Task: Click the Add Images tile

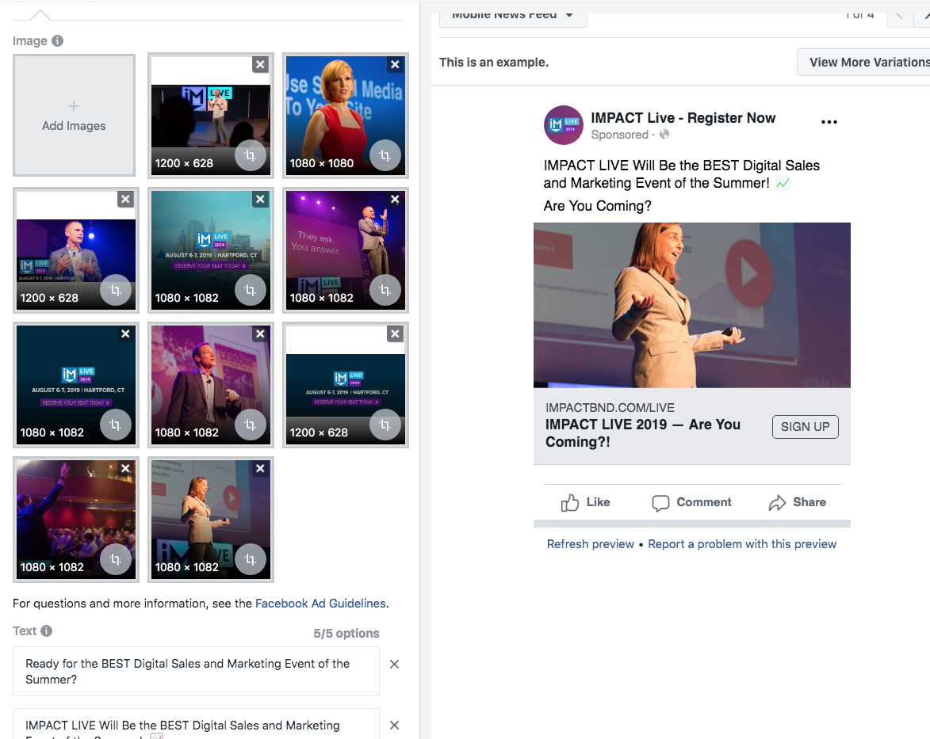Action: click(x=75, y=116)
